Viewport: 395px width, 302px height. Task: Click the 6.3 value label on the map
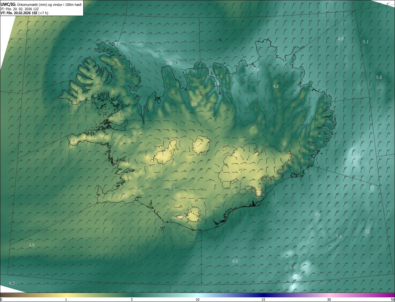(12, 283)
